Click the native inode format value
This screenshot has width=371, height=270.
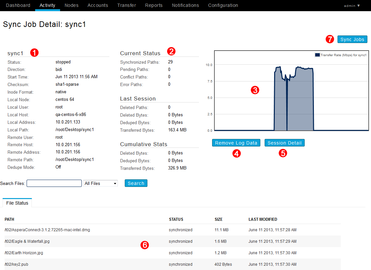tap(61, 92)
